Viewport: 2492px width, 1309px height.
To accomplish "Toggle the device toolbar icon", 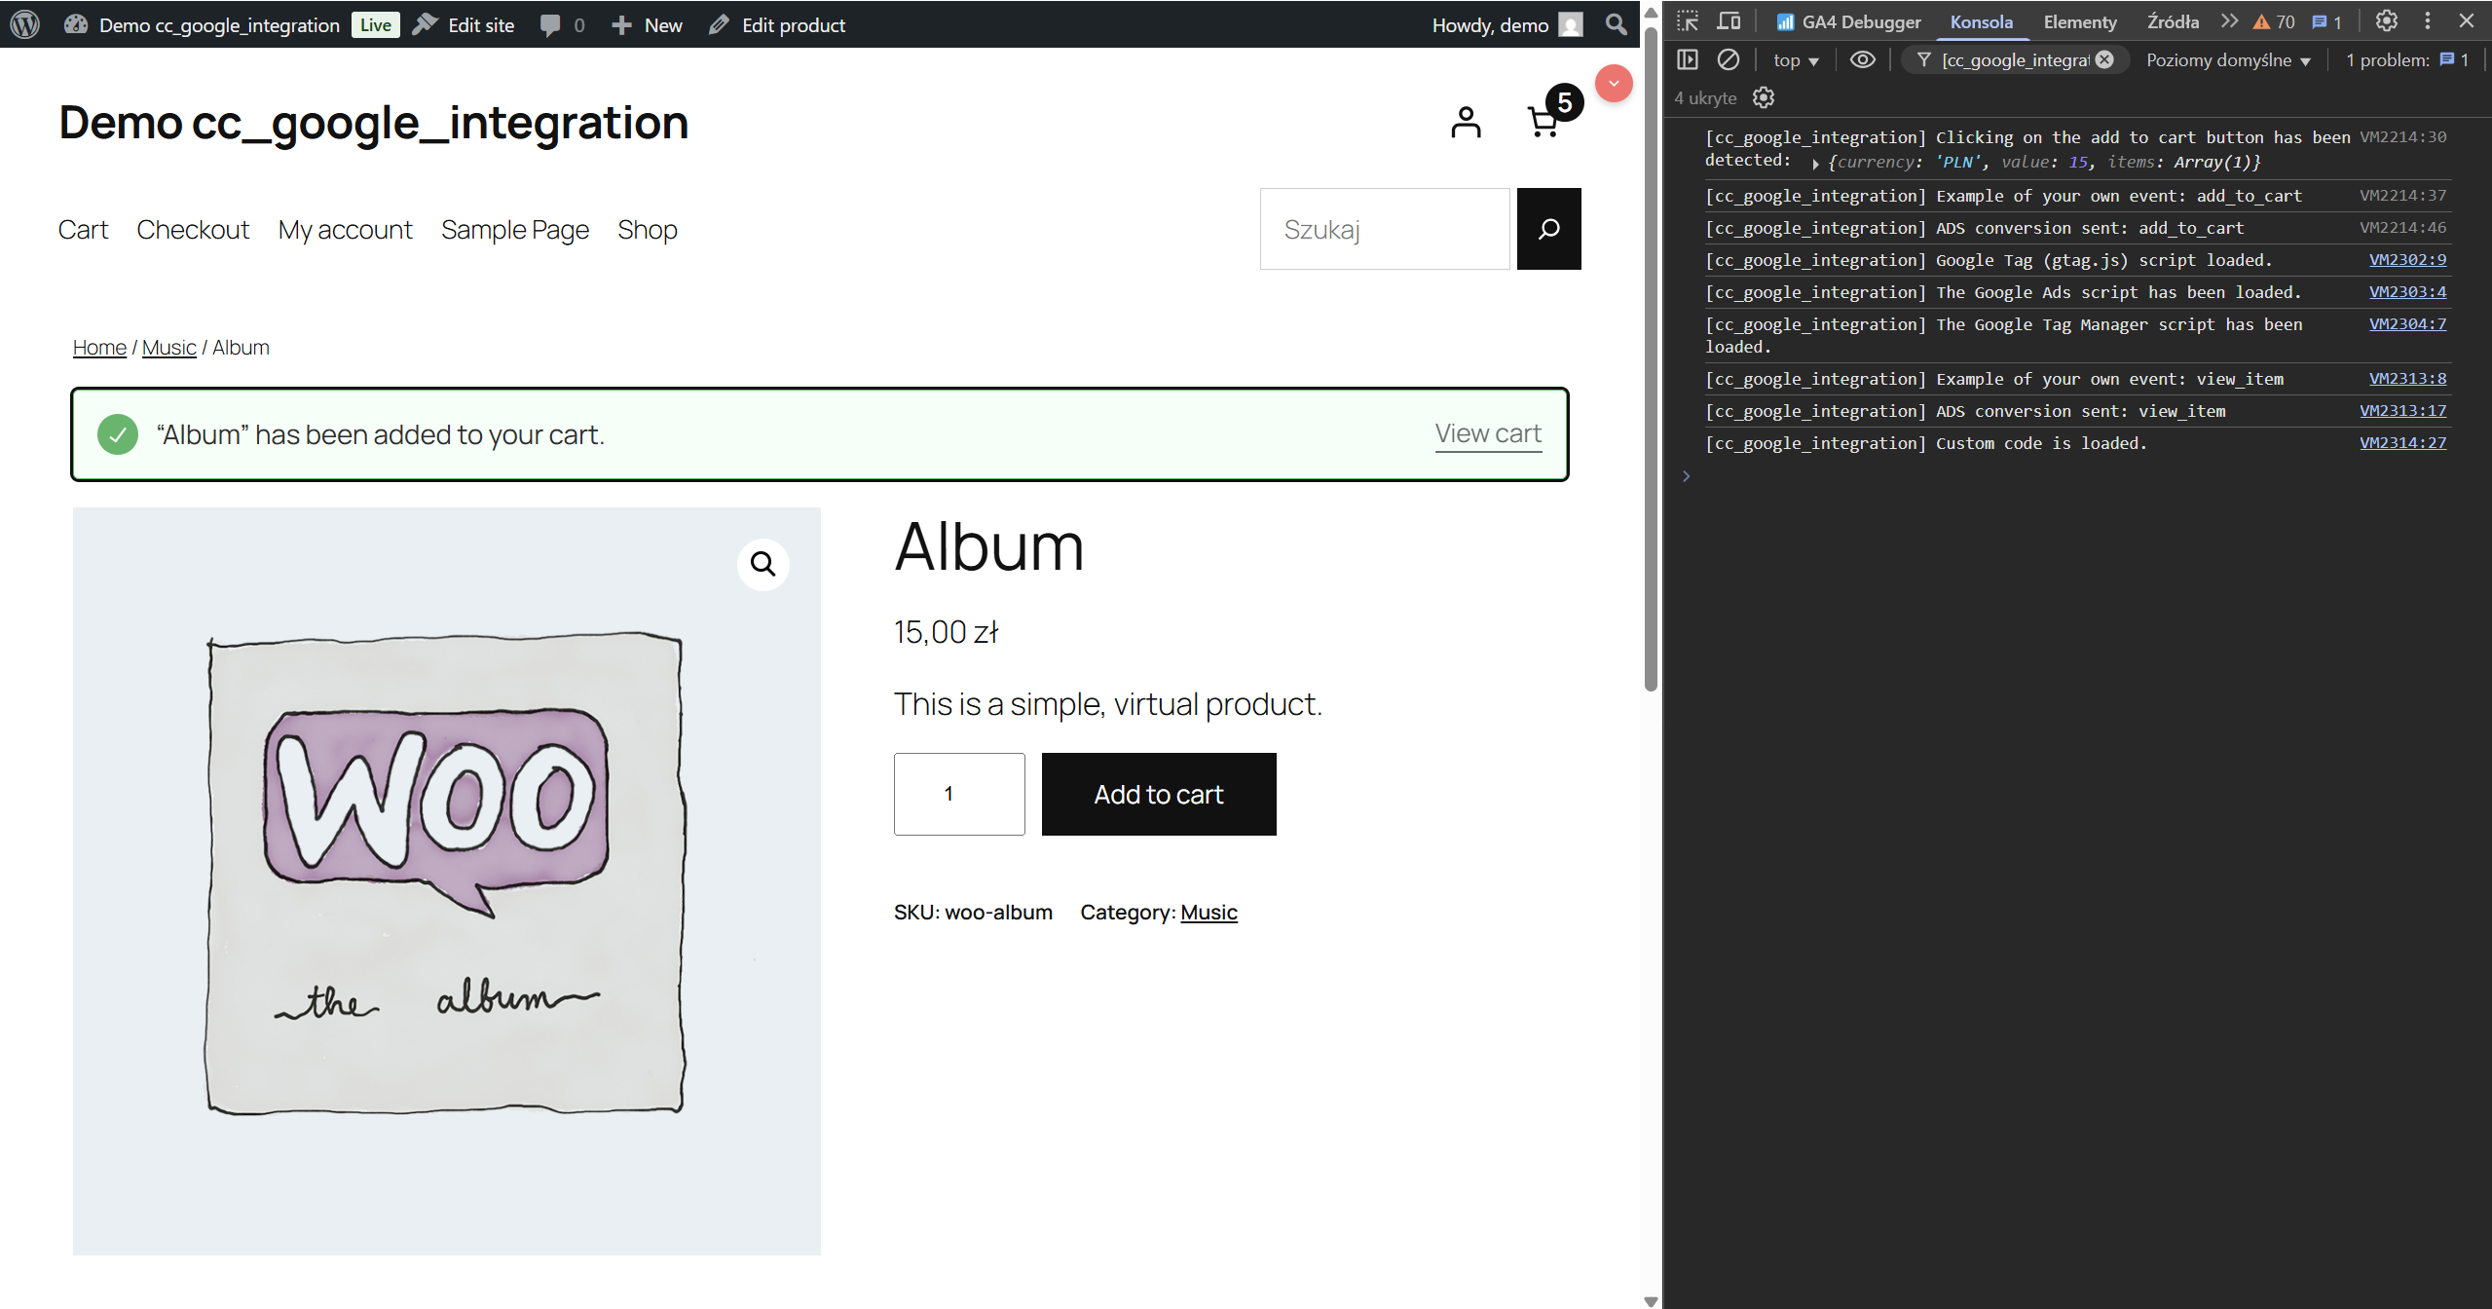I will click(x=1729, y=21).
